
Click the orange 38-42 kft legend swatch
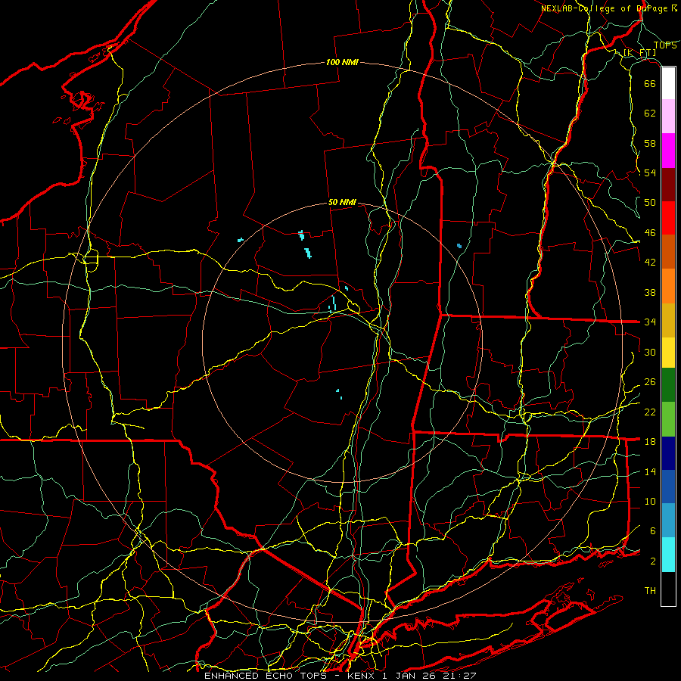click(x=668, y=286)
